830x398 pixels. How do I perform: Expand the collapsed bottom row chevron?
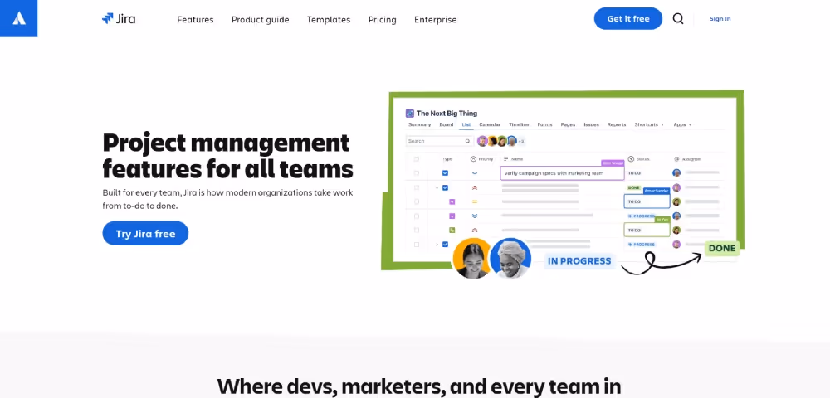(x=437, y=245)
